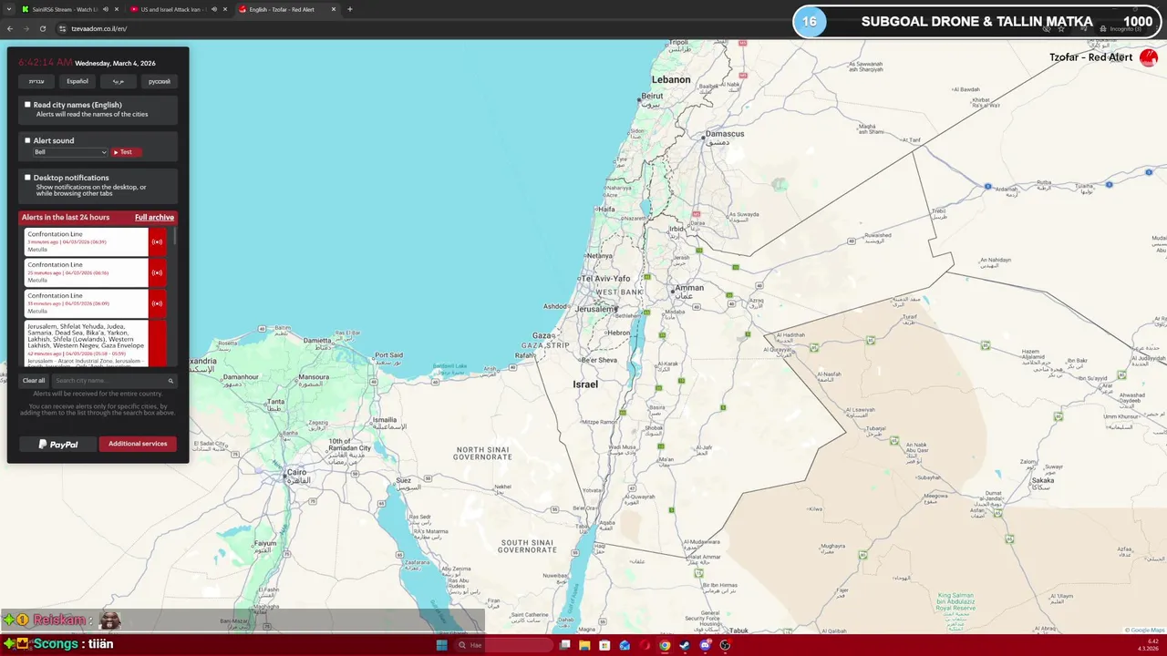Open the Bell alert sound dropdown
The image size is (1167, 656).
coord(70,152)
